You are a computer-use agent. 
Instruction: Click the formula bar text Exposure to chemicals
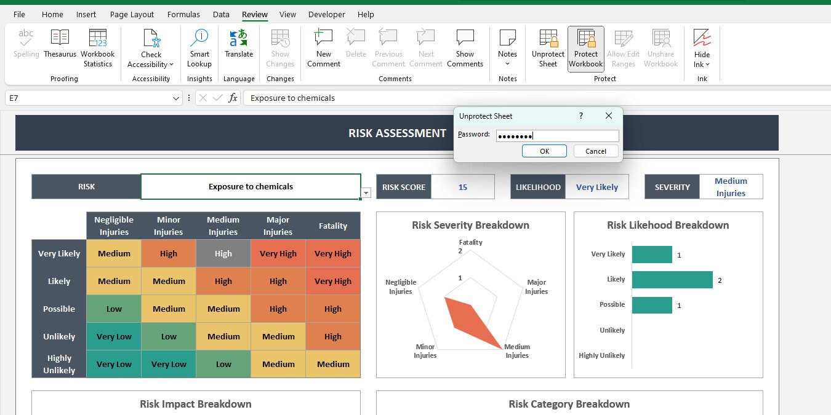tap(292, 98)
